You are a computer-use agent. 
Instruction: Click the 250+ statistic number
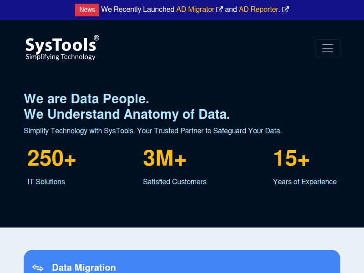[x=51, y=158]
